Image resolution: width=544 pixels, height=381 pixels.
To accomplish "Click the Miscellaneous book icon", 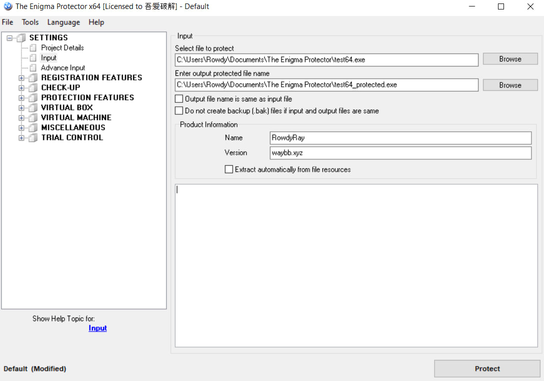I will [33, 128].
